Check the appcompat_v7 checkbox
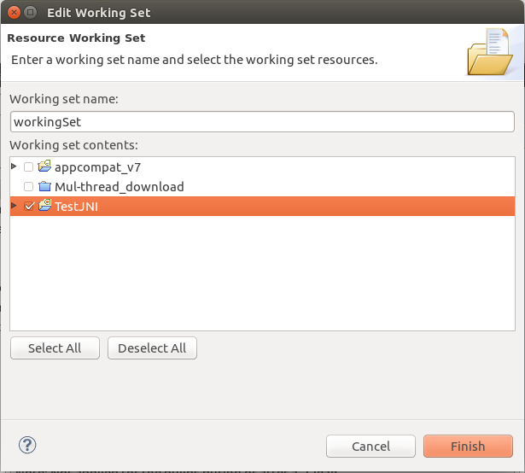 28,166
